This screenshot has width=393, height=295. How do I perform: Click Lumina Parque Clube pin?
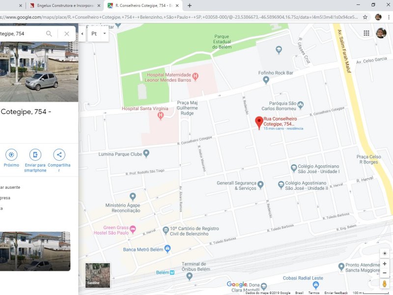[x=146, y=153]
